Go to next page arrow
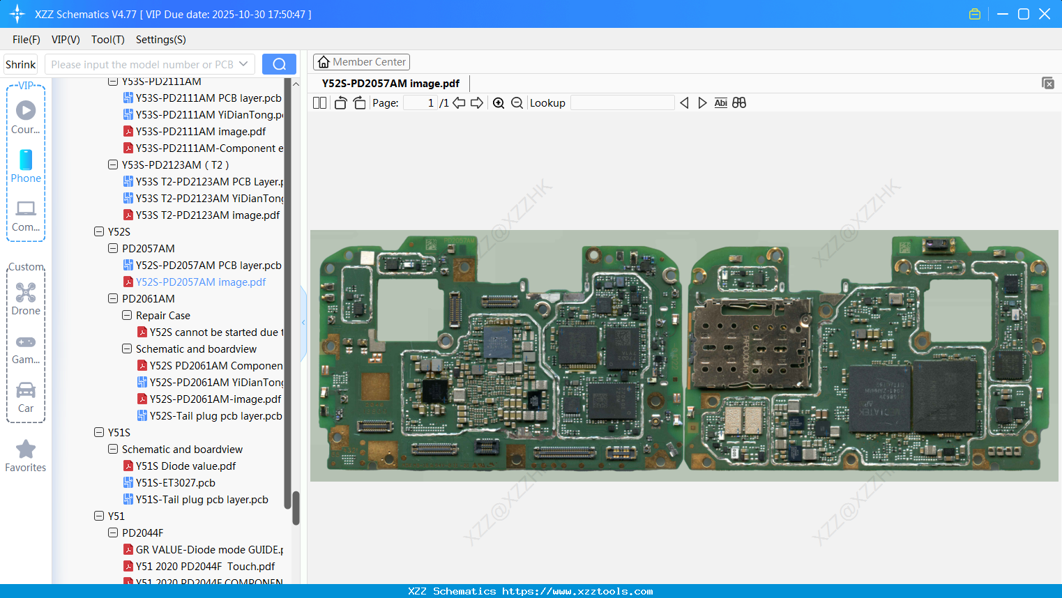 [x=477, y=103]
